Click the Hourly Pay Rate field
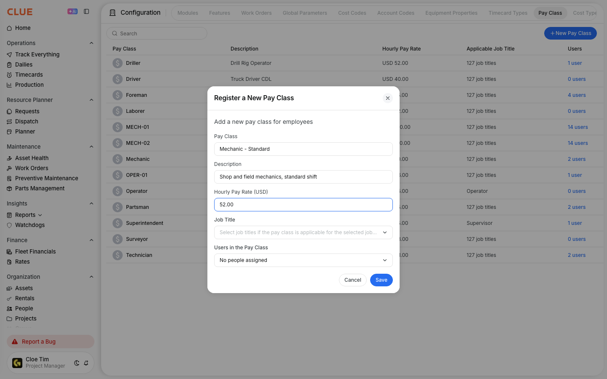607x379 pixels. point(303,205)
